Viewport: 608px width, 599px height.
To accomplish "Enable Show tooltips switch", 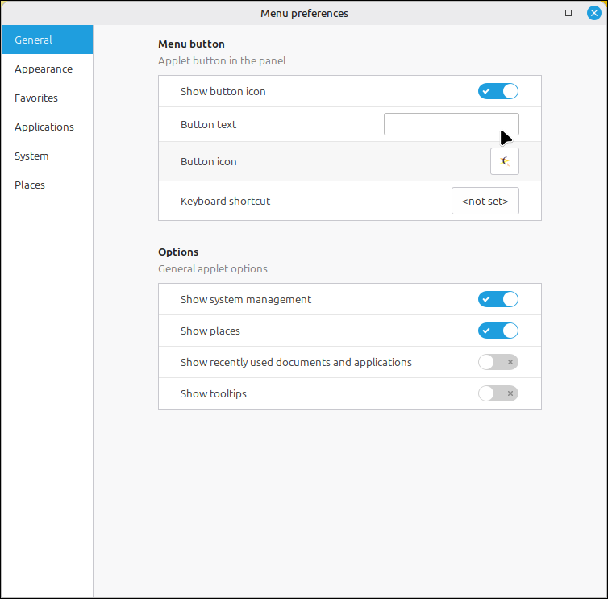I will 498,393.
